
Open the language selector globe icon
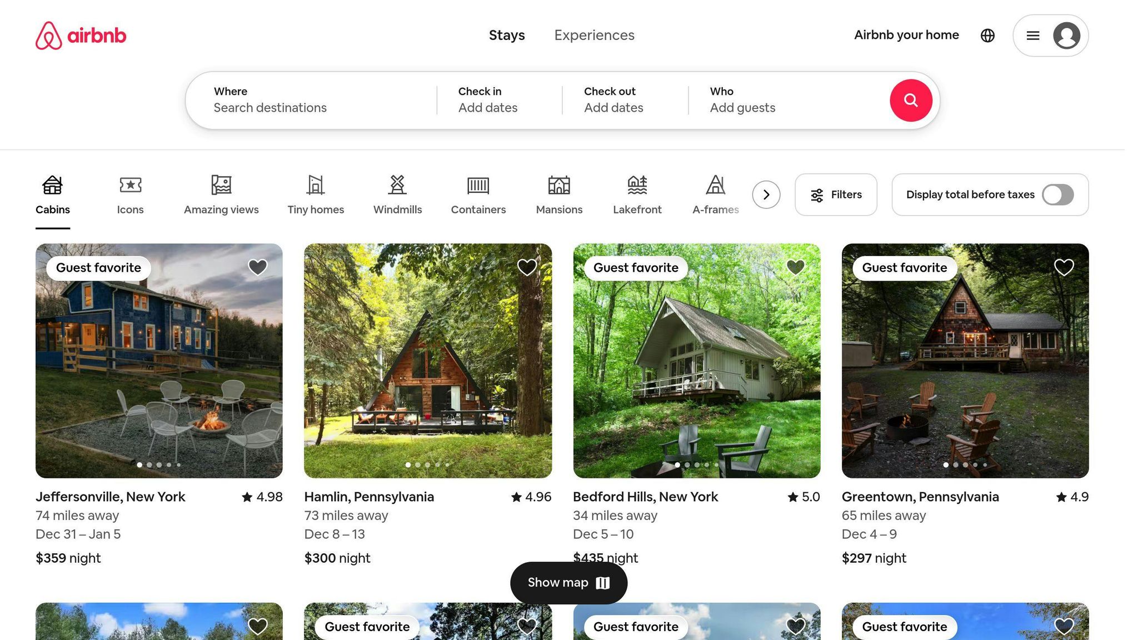coord(988,35)
